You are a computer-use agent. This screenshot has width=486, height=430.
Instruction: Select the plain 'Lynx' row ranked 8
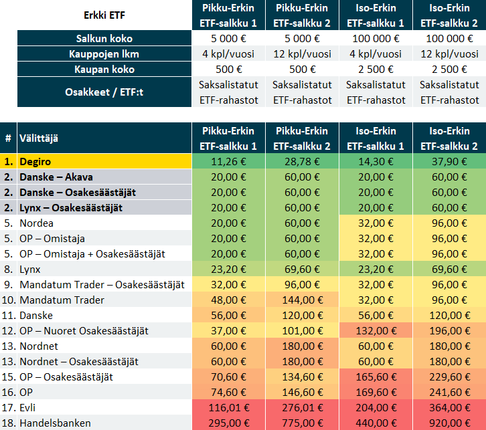96,269
